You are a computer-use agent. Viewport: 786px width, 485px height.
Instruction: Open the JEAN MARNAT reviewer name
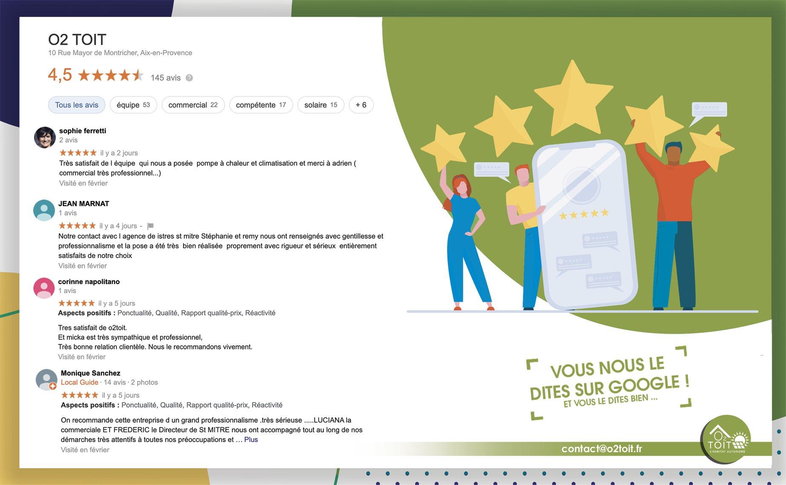click(x=84, y=204)
